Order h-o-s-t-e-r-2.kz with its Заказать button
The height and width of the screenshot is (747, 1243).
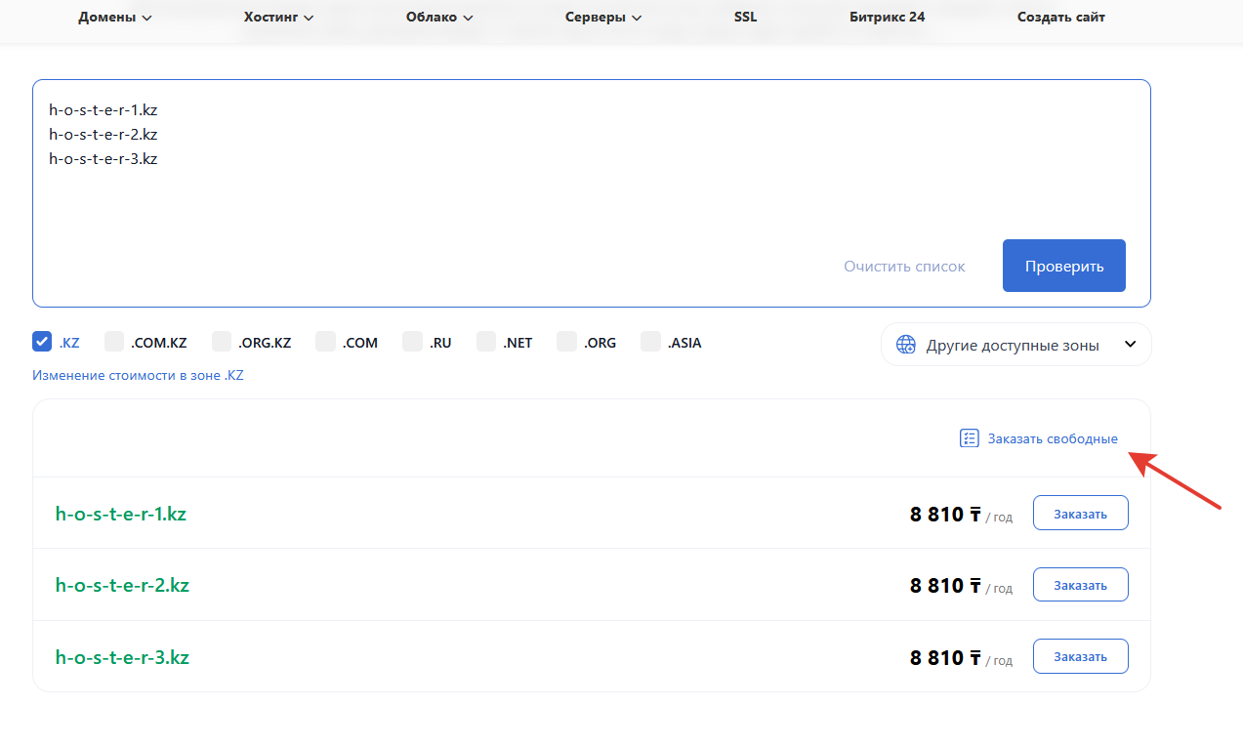[x=1080, y=585]
